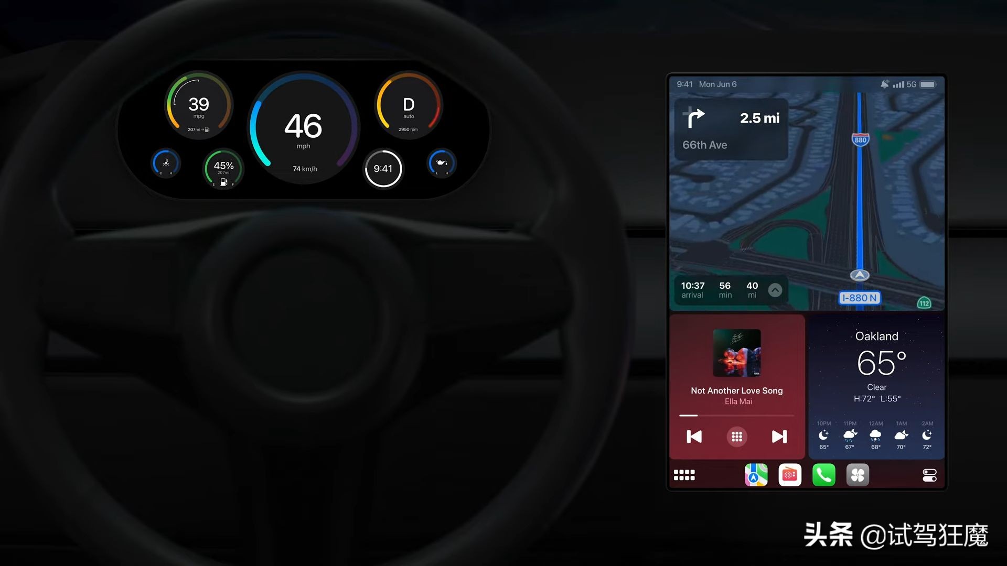Open the settings/controls icon bottom right
1007x566 pixels.
pyautogui.click(x=930, y=475)
